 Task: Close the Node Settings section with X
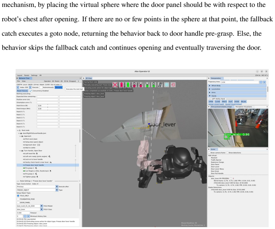click(x=79, y=181)
